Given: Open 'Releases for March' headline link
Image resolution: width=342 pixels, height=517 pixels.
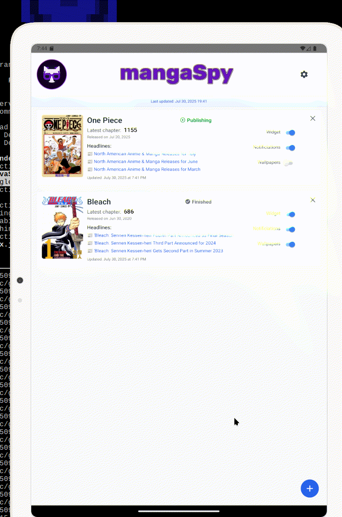Looking at the screenshot, I should [147, 169].
